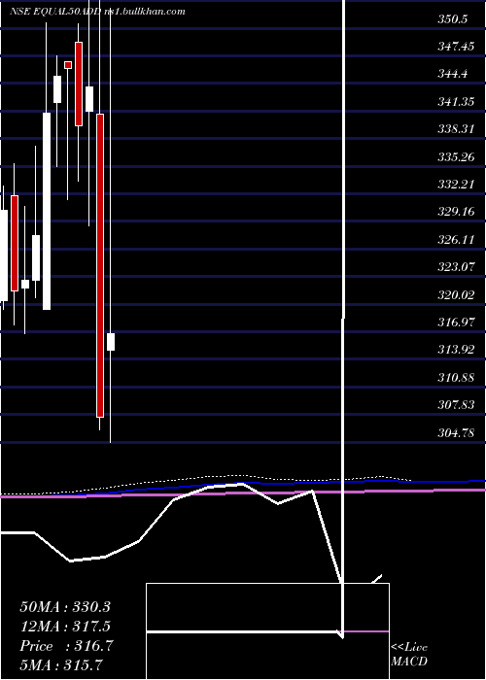
Task: Click the 326.11 price axis label
Action: pos(456,239)
